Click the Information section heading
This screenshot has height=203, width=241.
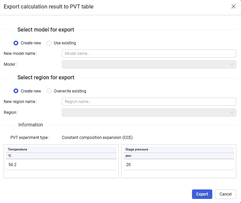30,125
